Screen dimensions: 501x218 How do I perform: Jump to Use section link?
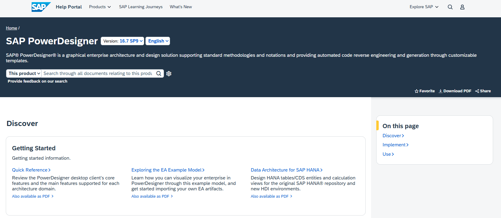[x=388, y=154]
